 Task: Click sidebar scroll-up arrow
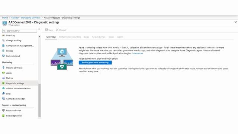[x=39, y=36]
